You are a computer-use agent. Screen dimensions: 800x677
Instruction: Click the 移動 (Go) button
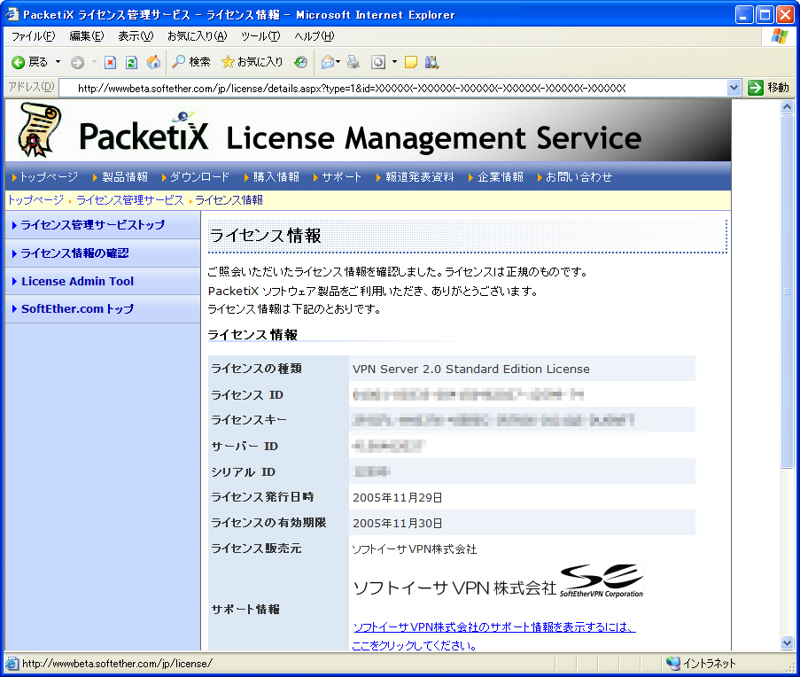[768, 88]
